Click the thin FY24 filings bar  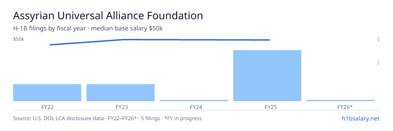point(194,100)
